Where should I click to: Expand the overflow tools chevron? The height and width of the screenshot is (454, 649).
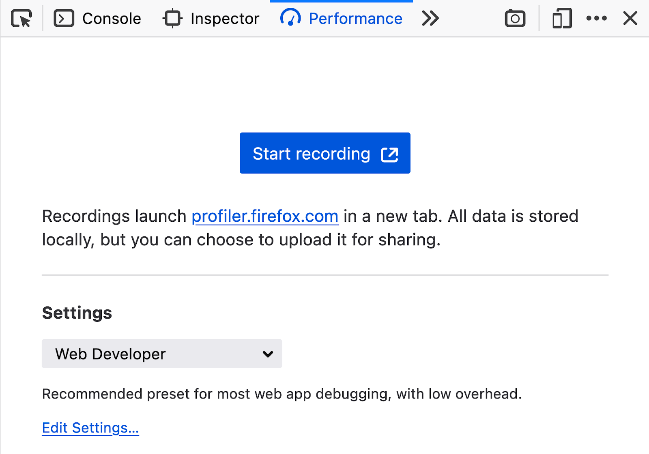point(431,18)
